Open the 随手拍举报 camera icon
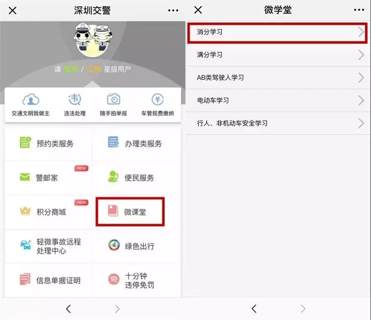Screen dimensions: 371x320 pyautogui.click(x=113, y=99)
